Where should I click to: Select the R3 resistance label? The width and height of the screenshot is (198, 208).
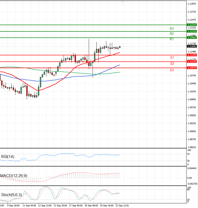click(x=172, y=29)
